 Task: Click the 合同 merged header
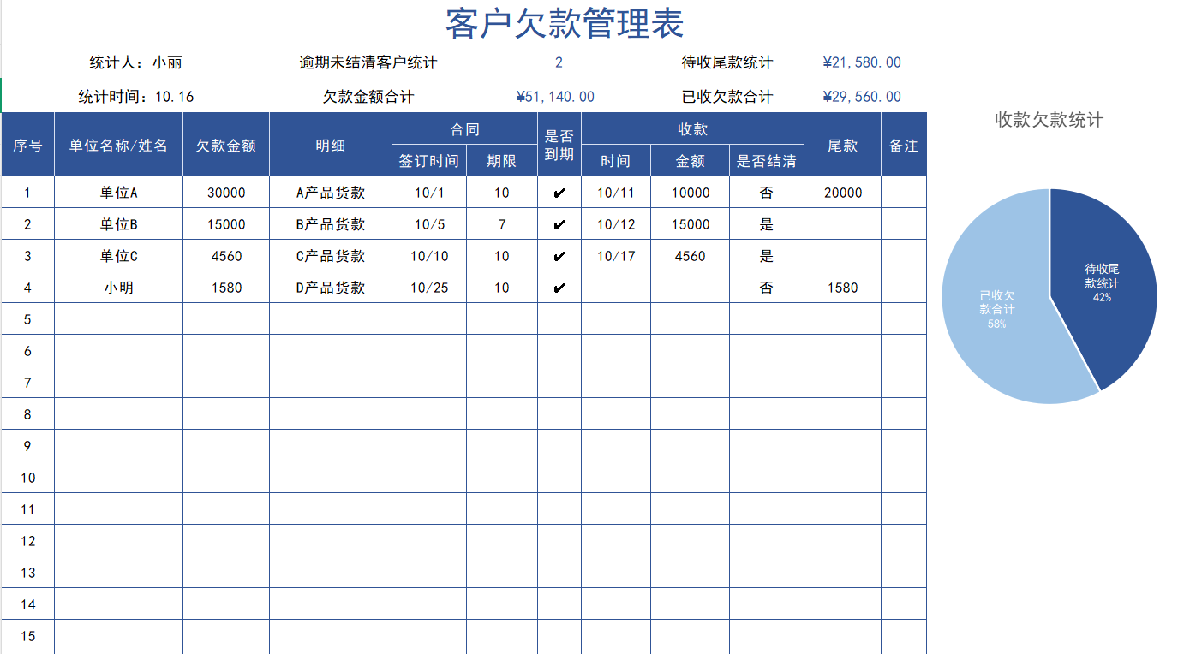coord(465,128)
